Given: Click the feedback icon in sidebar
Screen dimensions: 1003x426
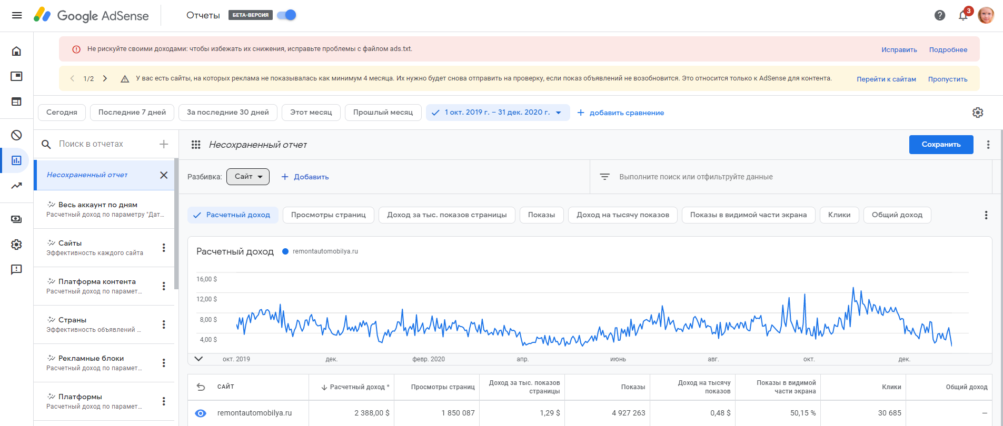Looking at the screenshot, I should pyautogui.click(x=16, y=270).
